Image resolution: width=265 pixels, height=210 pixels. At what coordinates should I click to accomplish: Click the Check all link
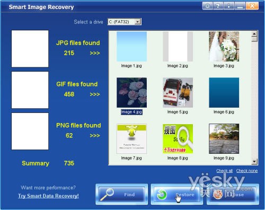(224, 171)
